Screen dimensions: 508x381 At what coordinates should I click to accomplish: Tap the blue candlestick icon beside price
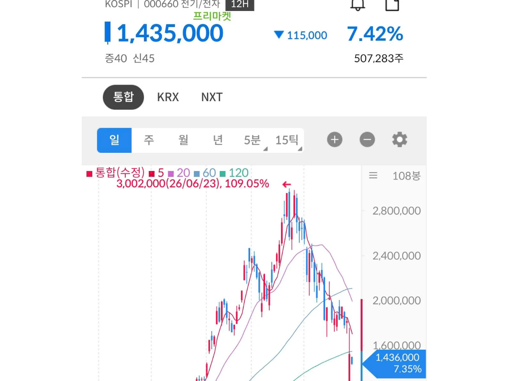click(x=108, y=33)
